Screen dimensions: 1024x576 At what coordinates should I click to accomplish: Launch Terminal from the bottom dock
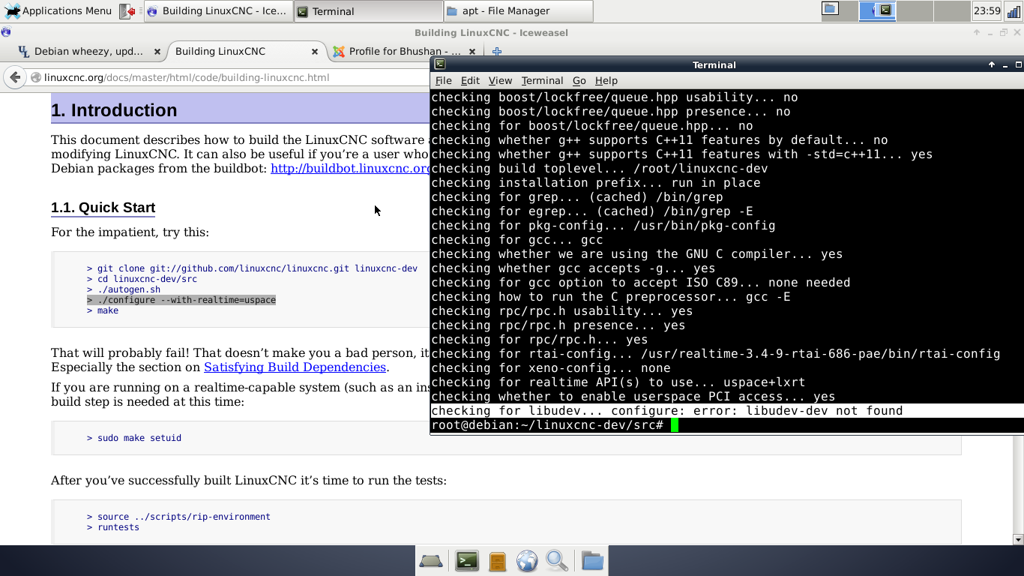click(467, 561)
